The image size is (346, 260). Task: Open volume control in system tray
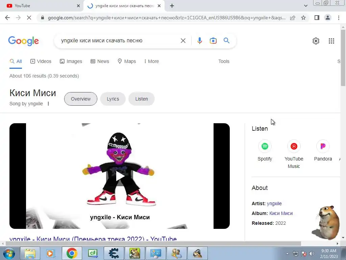pyautogui.click(x=312, y=254)
